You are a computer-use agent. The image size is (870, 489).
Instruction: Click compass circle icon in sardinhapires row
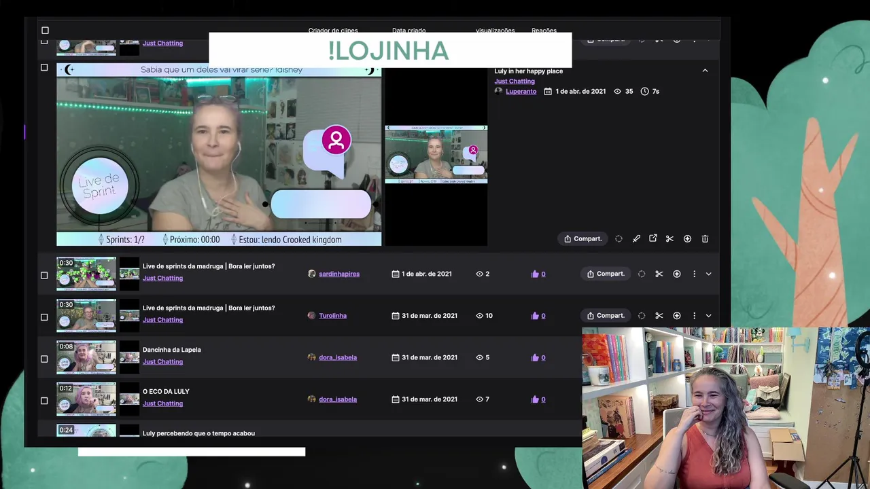point(676,274)
